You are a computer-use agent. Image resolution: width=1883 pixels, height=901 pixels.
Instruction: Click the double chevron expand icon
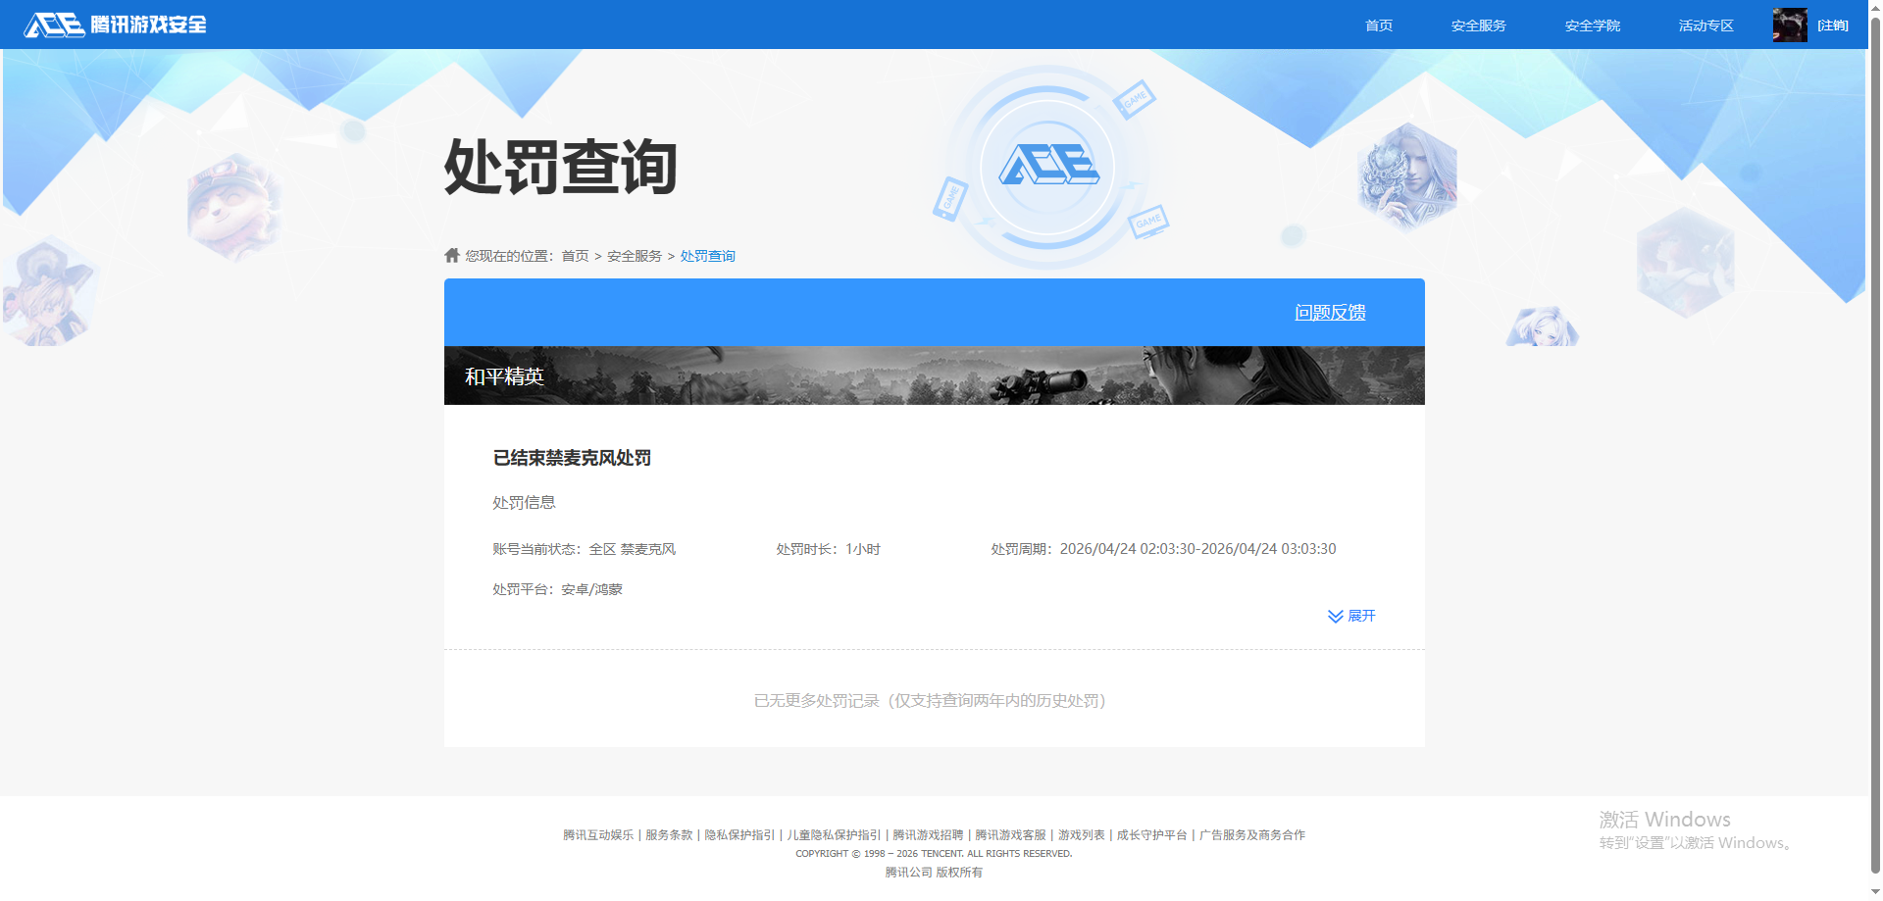click(x=1335, y=616)
